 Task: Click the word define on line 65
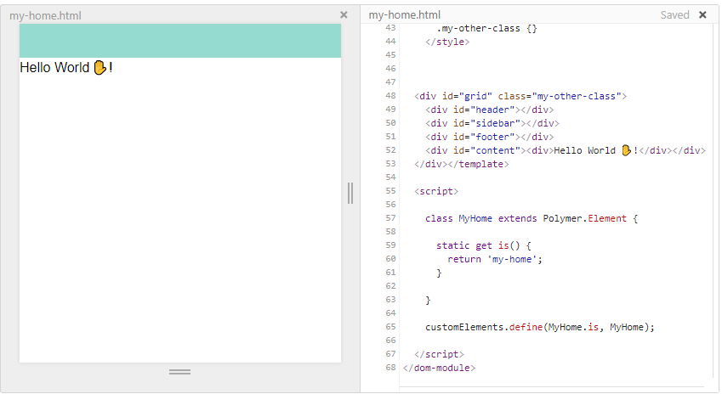(526, 327)
